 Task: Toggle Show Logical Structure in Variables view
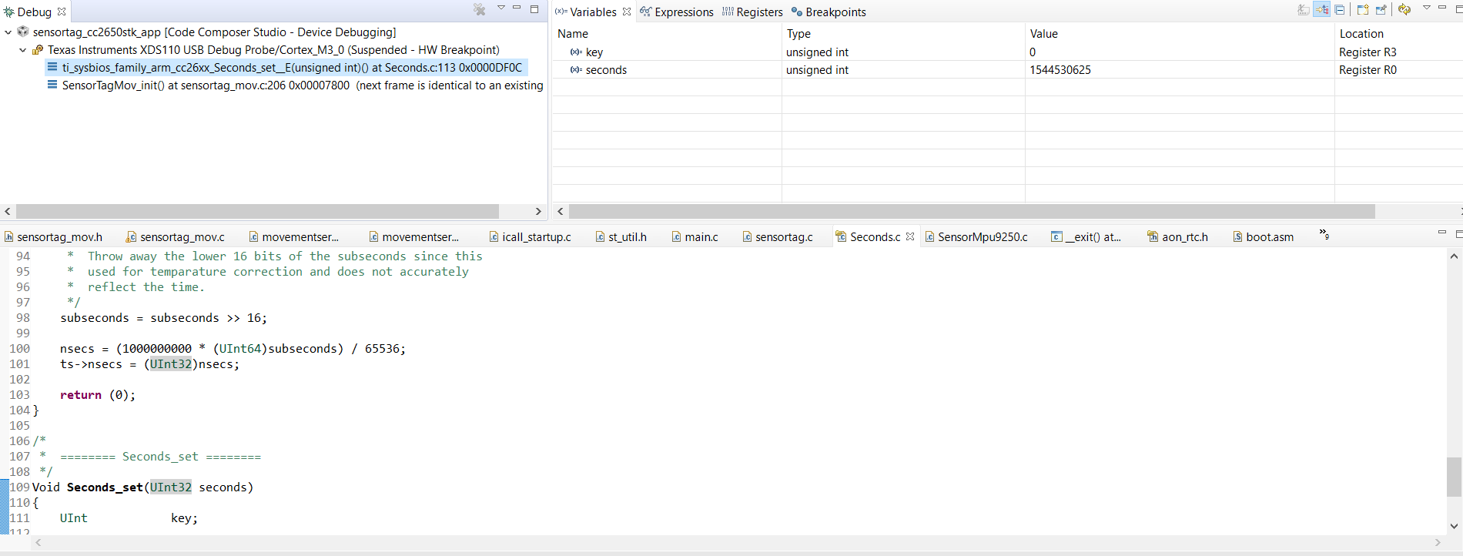pos(1322,10)
